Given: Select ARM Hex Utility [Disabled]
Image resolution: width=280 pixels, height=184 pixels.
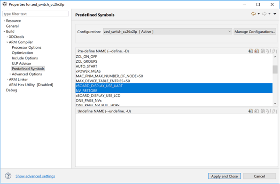Looking at the screenshot, I should (31, 85).
